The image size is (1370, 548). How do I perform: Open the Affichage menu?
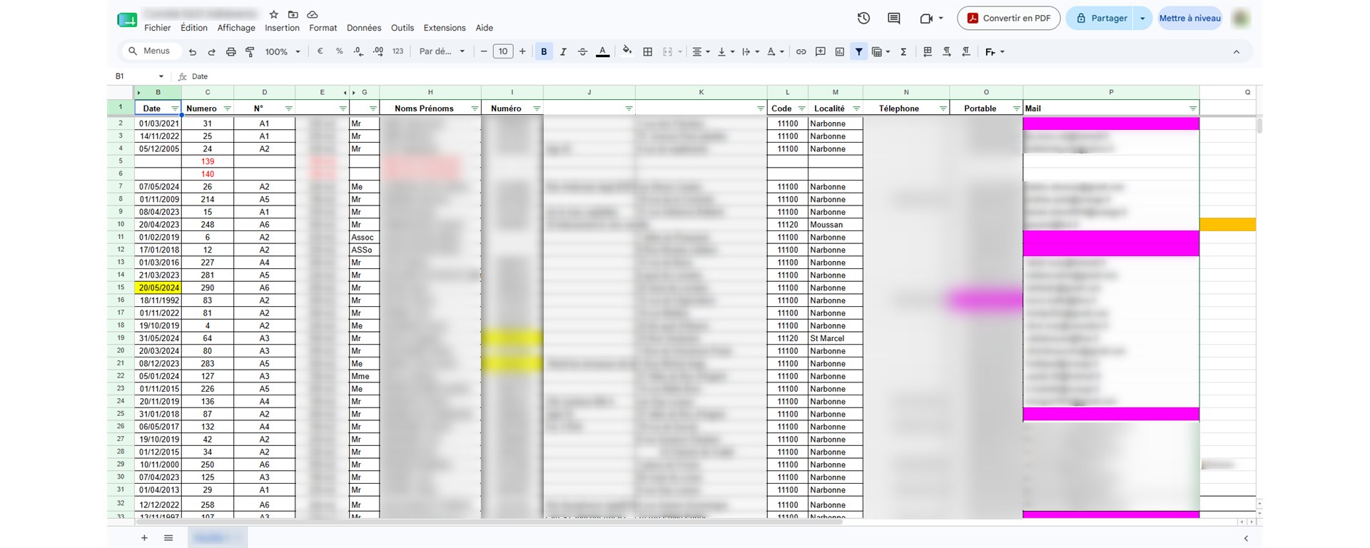point(236,28)
